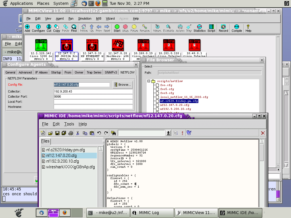291x218 pixels.
Task: Click the Copy icon in MIMICView toolbar
Action: [57, 28]
